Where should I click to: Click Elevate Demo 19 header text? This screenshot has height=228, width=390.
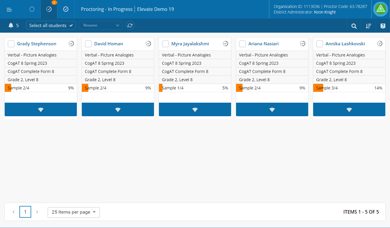click(x=155, y=9)
